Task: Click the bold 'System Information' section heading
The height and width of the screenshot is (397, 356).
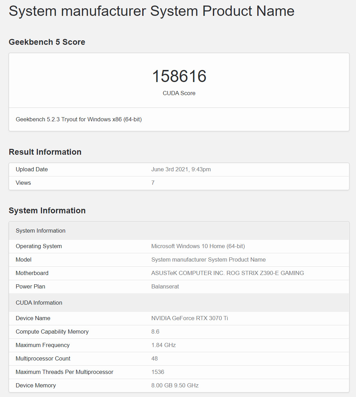Action: 47,211
